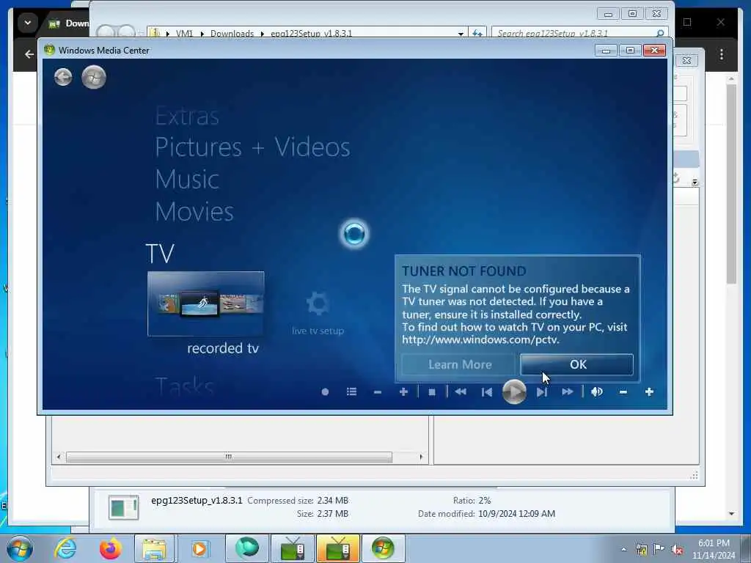The width and height of the screenshot is (751, 563).
Task: Select the Extras menu item
Action: point(187,117)
